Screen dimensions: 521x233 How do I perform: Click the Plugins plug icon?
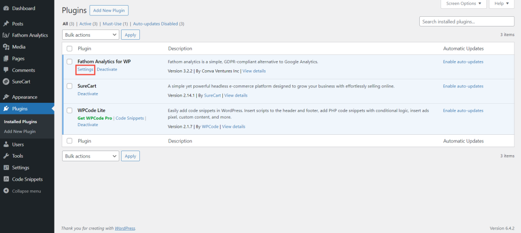[x=6, y=109]
